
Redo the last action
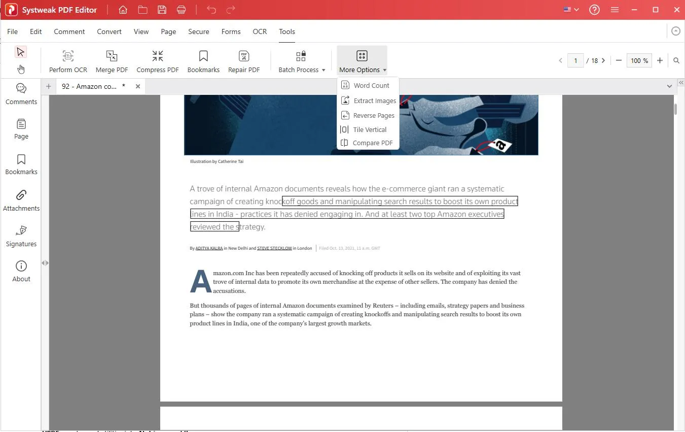231,10
